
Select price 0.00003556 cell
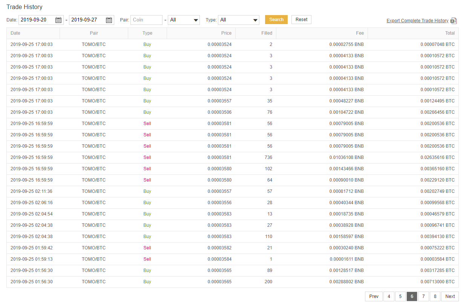point(219,203)
